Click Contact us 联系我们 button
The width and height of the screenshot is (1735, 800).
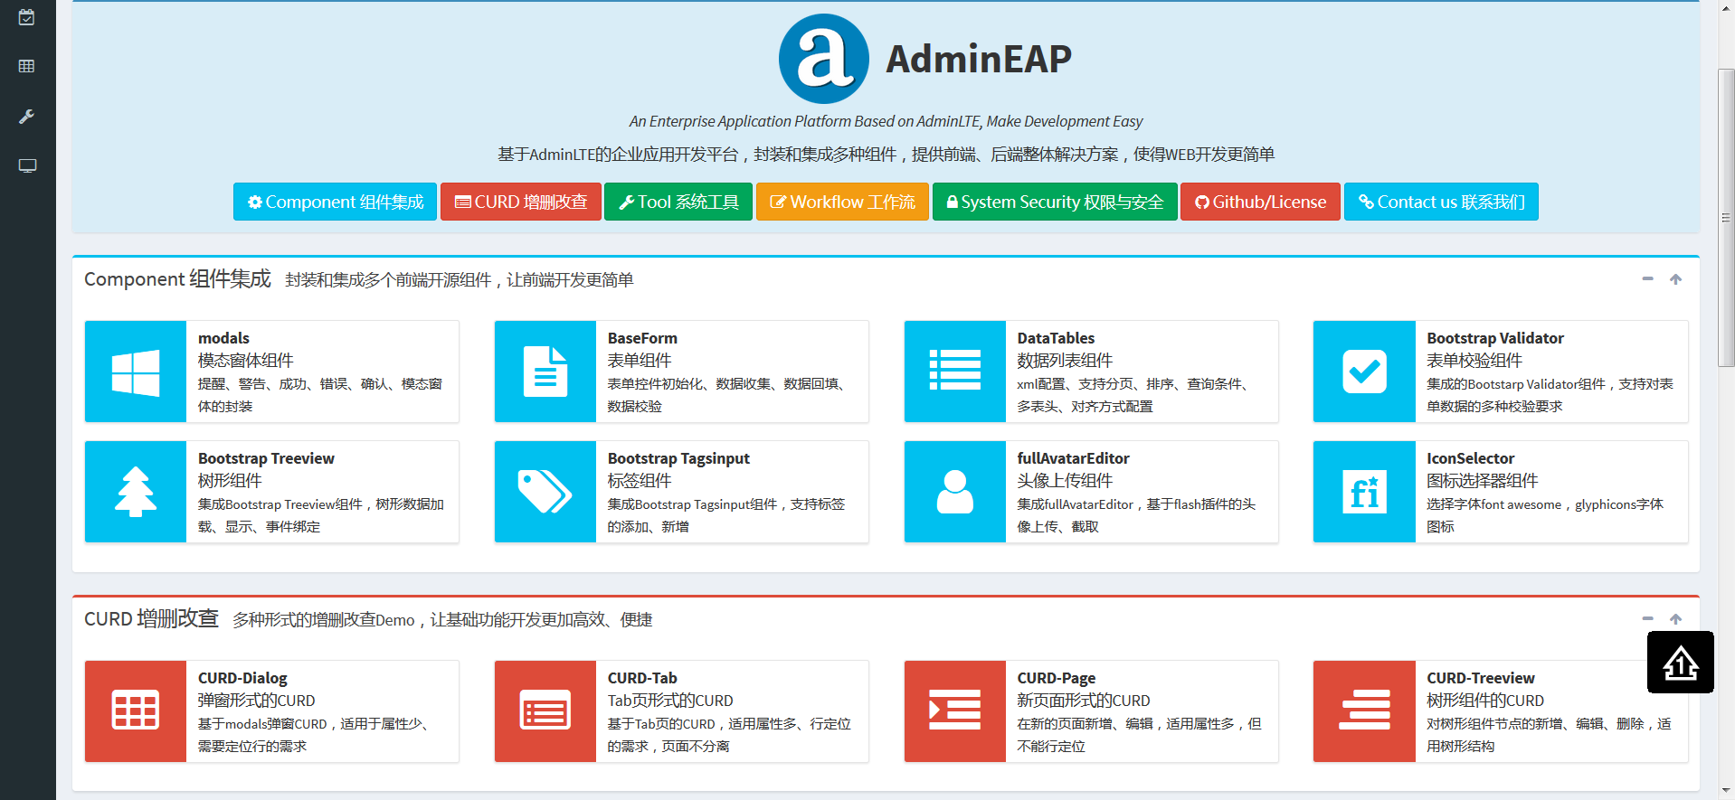[1441, 202]
